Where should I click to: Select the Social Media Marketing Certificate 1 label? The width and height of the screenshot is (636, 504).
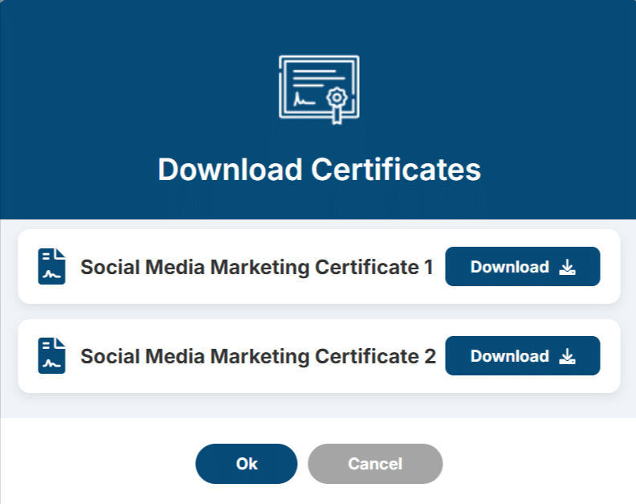pos(257,267)
